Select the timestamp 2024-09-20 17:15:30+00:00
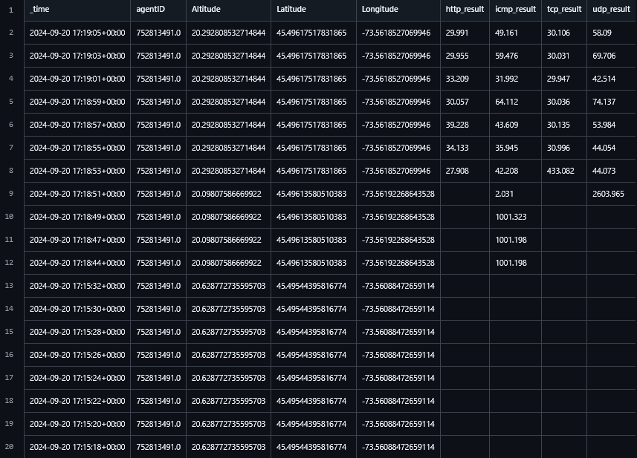Screen dimensions: 637x458 (77, 309)
